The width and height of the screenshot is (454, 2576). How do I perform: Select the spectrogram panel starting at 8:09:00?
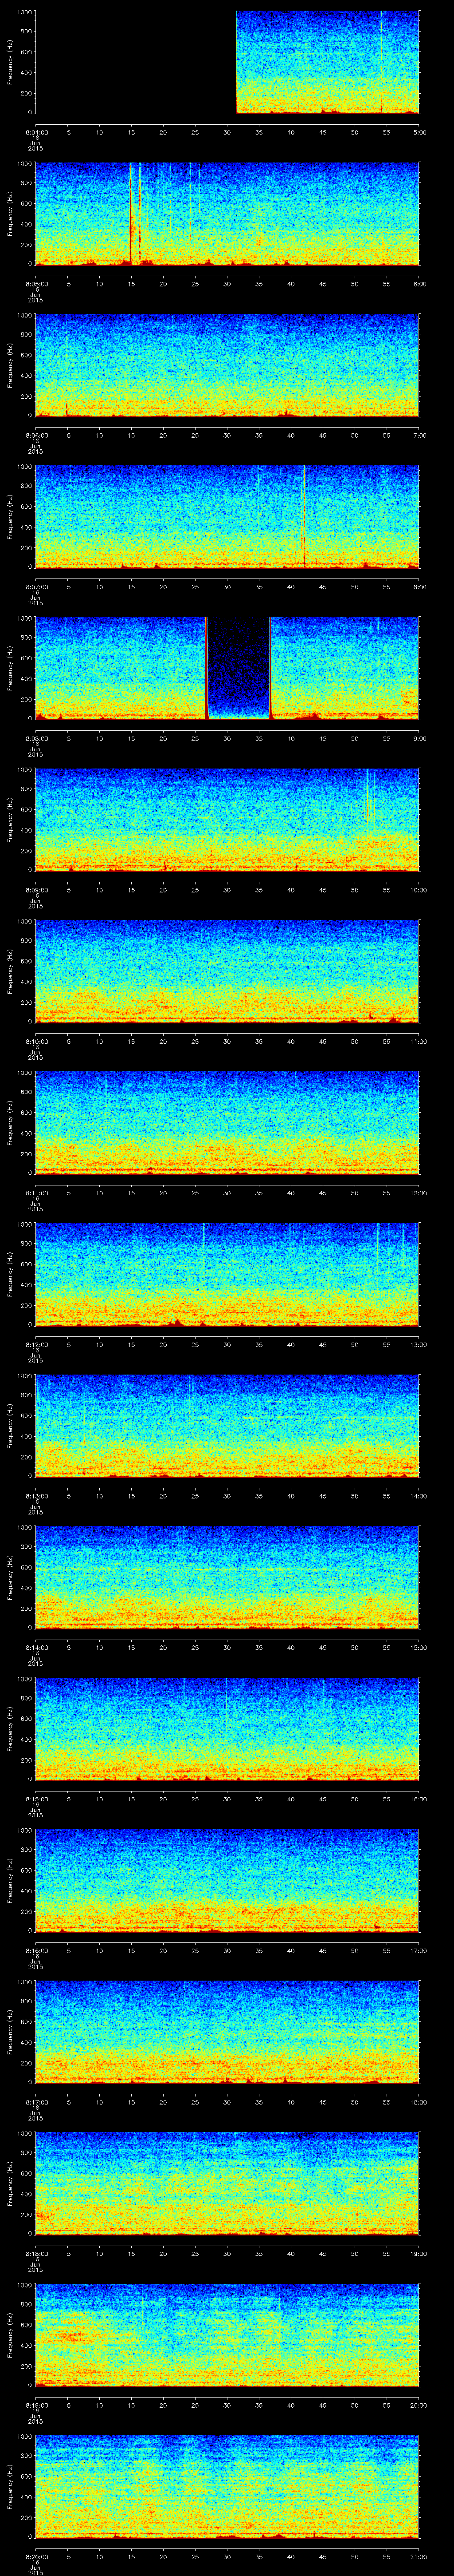pos(227,820)
